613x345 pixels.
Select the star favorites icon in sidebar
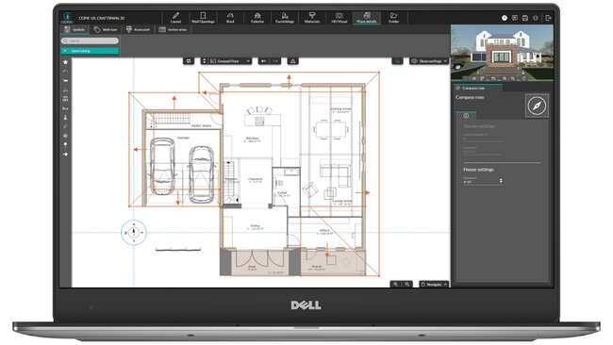[x=65, y=62]
